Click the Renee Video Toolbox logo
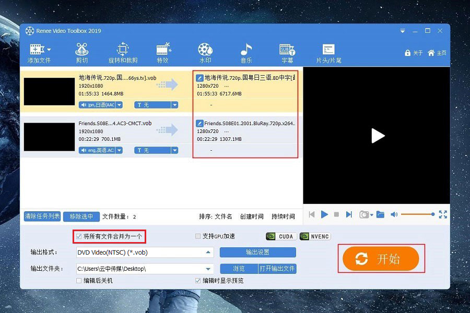Screen dimensions: 470x313 pyautogui.click(x=30, y=31)
